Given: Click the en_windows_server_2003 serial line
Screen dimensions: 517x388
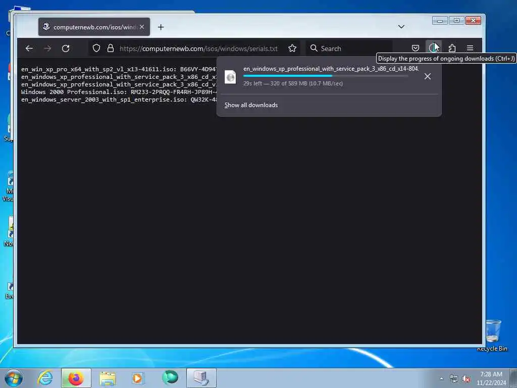Looking at the screenshot, I should pyautogui.click(x=119, y=100).
